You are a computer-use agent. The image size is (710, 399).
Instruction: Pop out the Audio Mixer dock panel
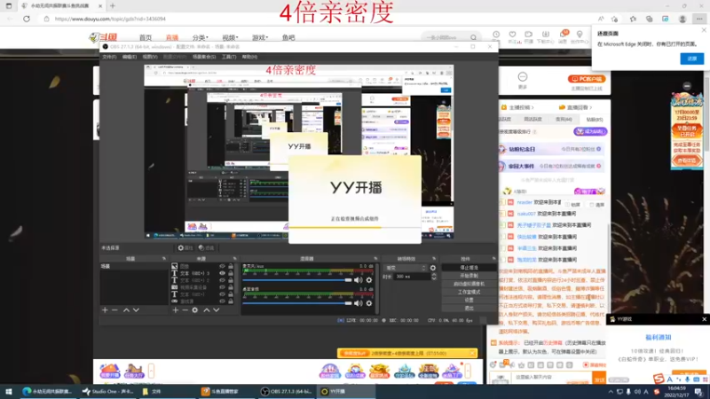click(375, 259)
